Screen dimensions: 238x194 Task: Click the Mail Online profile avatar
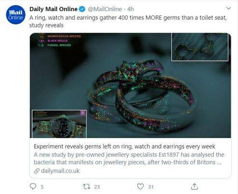pyautogui.click(x=15, y=14)
